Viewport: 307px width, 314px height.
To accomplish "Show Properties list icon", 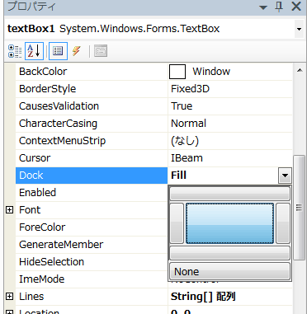I will (x=58, y=51).
